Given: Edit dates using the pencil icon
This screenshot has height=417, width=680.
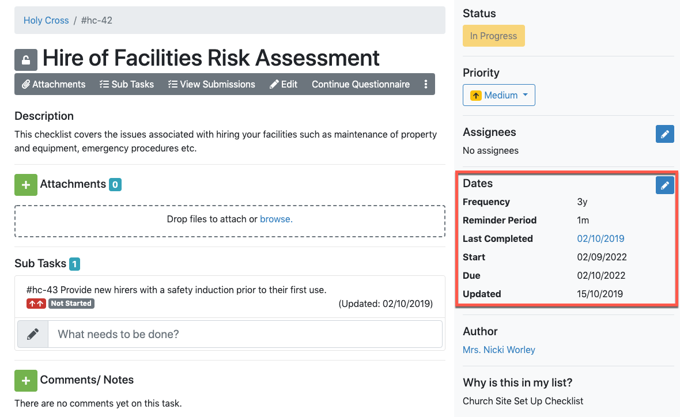Looking at the screenshot, I should coord(665,185).
